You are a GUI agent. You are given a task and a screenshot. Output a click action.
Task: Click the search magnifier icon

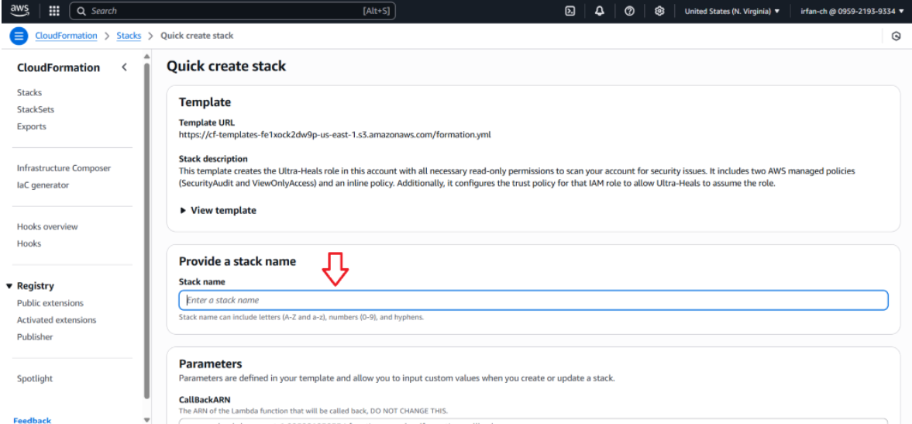(x=81, y=11)
